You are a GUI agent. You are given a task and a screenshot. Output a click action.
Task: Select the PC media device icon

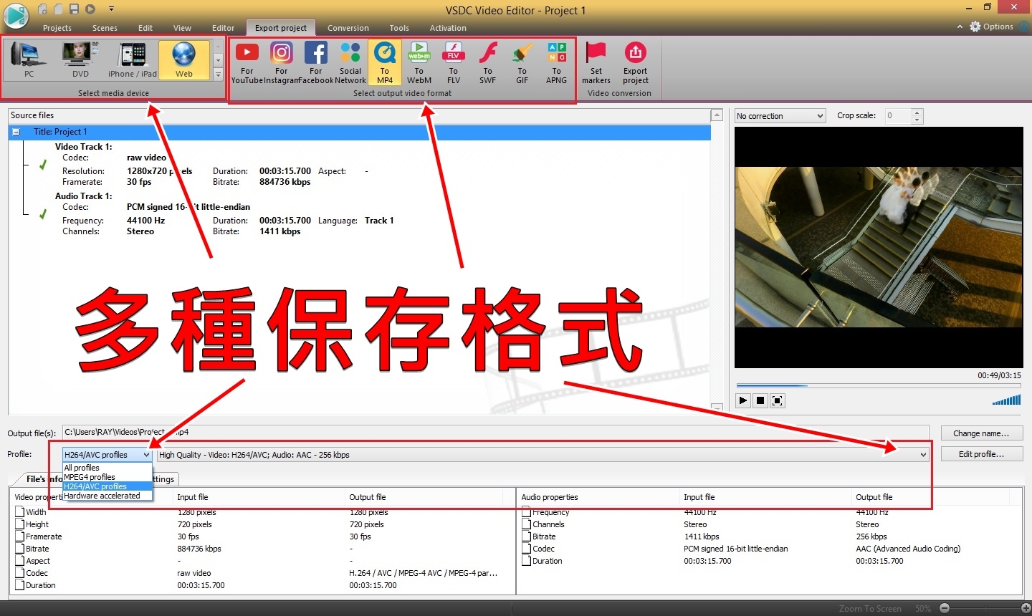[29, 59]
